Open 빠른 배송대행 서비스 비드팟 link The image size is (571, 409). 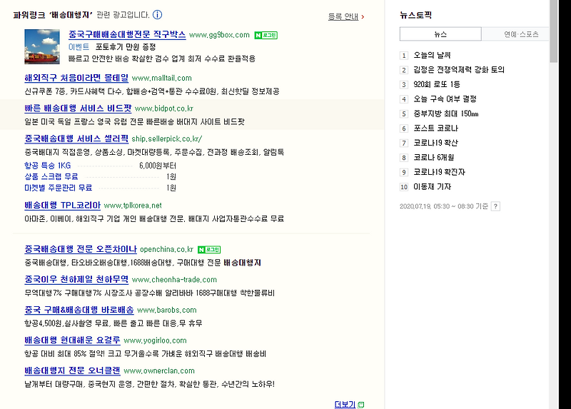pyautogui.click(x=78, y=108)
